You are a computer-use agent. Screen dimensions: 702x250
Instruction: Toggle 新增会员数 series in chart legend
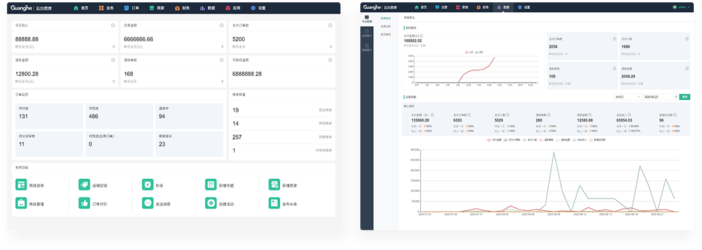click(x=598, y=140)
